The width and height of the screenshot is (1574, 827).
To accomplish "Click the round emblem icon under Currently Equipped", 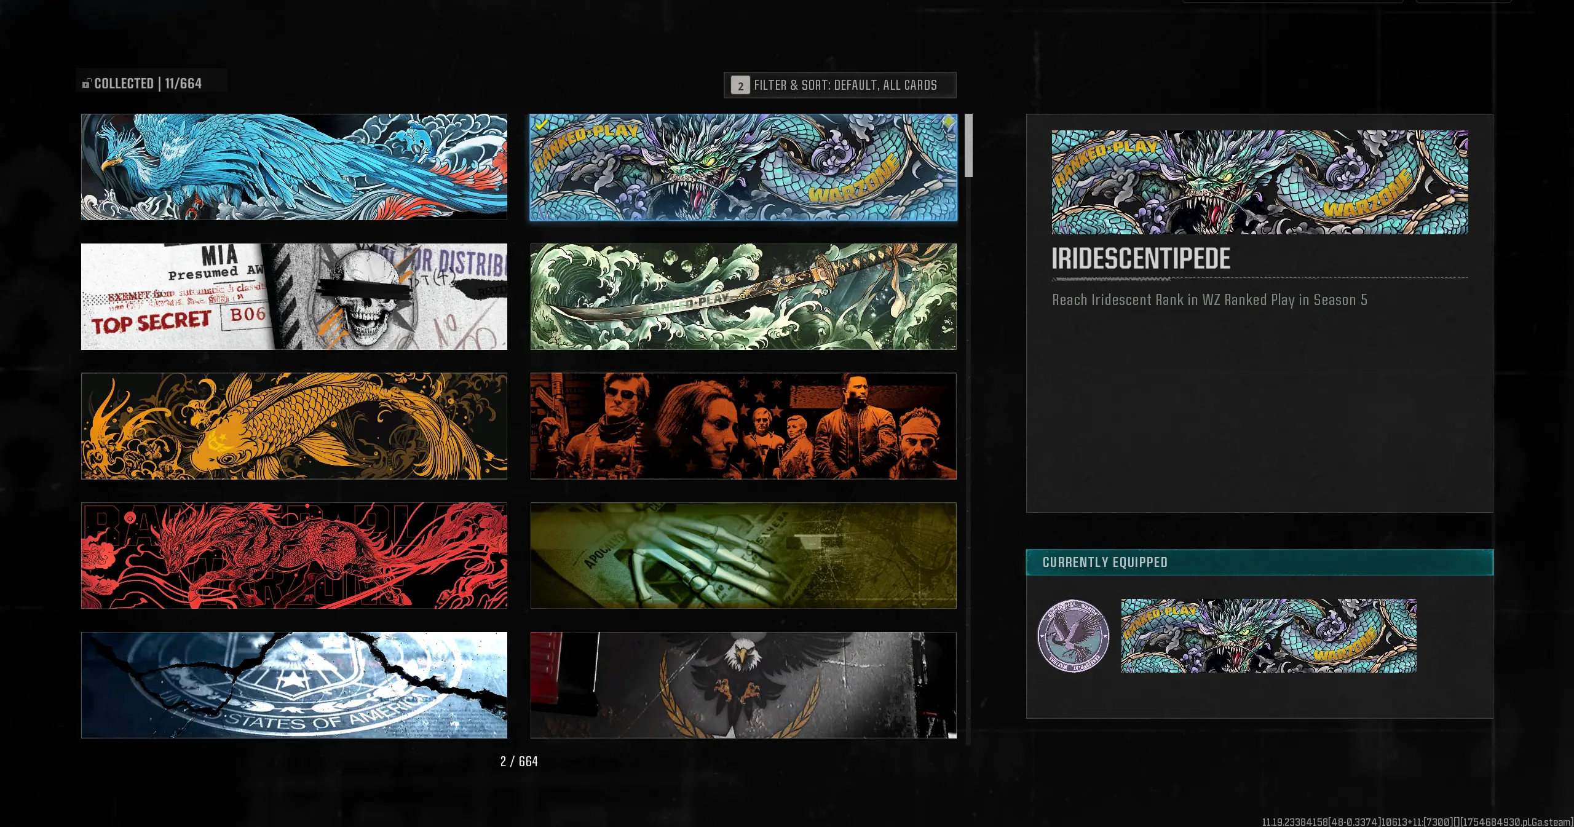I will [x=1074, y=636].
